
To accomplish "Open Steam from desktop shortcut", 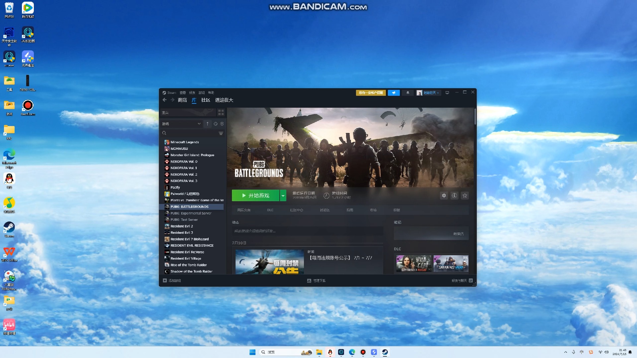I will (9, 229).
